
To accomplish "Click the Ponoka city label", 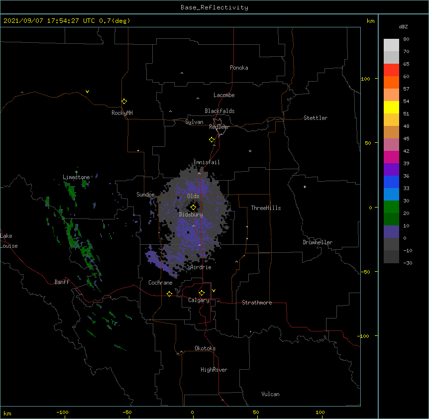I will coord(239,68).
